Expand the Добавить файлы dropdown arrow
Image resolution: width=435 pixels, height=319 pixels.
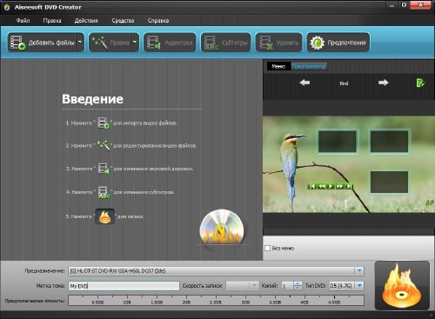80,43
